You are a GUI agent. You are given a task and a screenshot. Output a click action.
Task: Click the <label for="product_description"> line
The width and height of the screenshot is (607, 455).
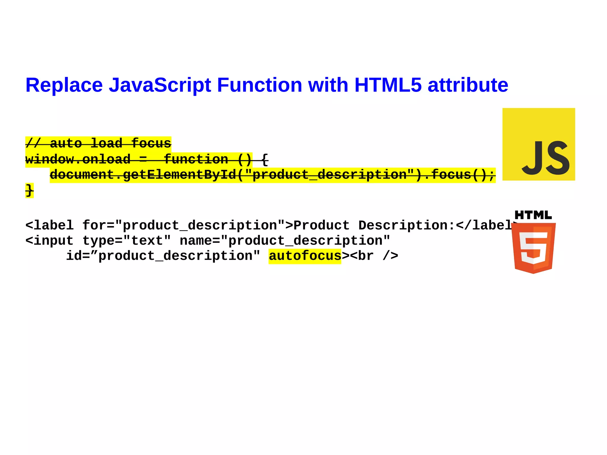pos(272,226)
